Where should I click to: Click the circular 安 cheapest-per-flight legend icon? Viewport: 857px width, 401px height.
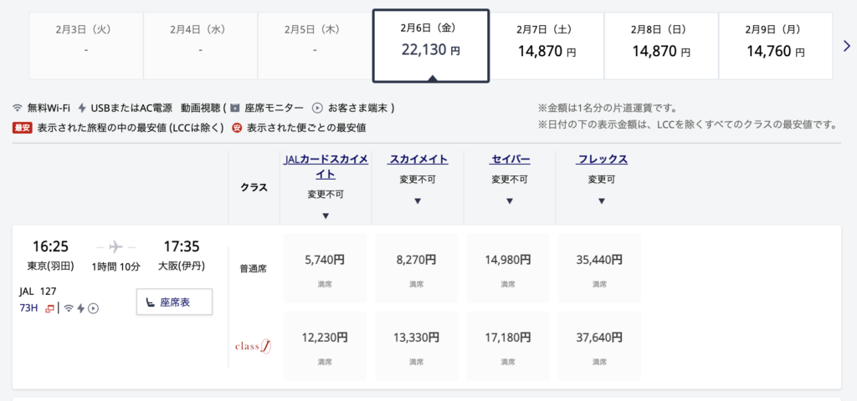[x=237, y=128]
